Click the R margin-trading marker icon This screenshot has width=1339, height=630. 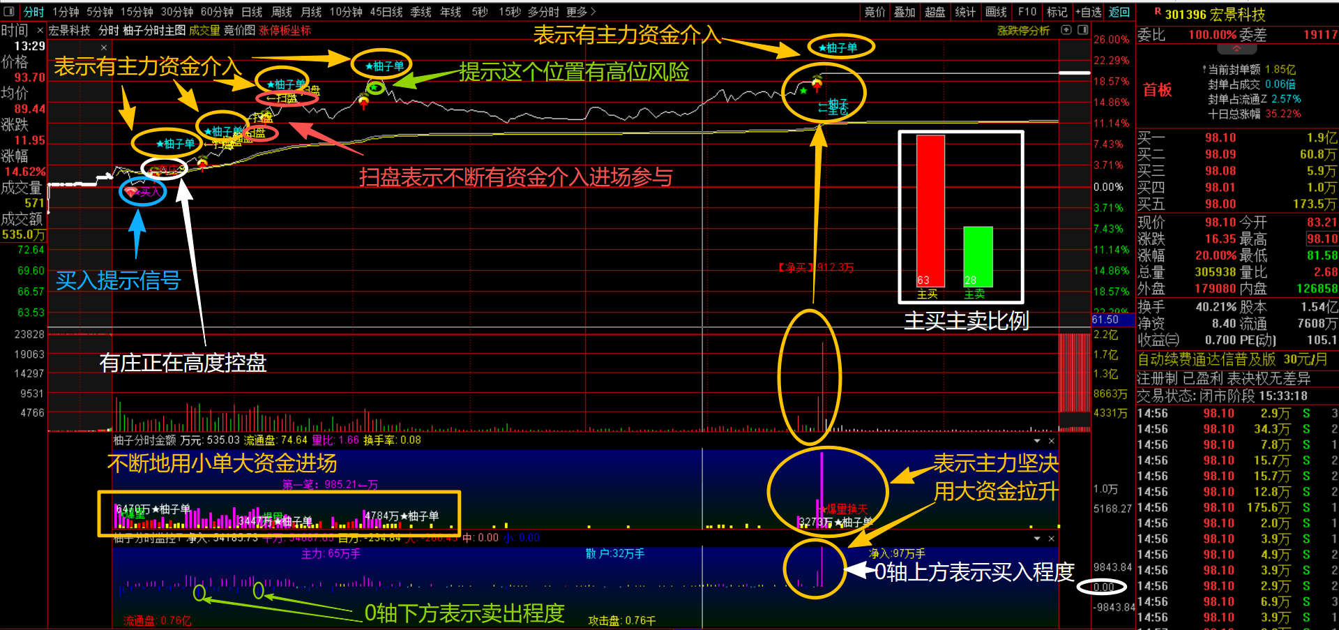click(x=1158, y=12)
